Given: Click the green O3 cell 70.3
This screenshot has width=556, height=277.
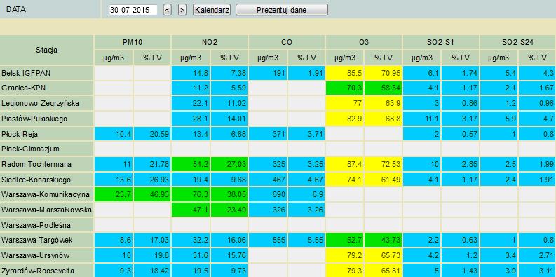Looking at the screenshot, I should point(345,88).
